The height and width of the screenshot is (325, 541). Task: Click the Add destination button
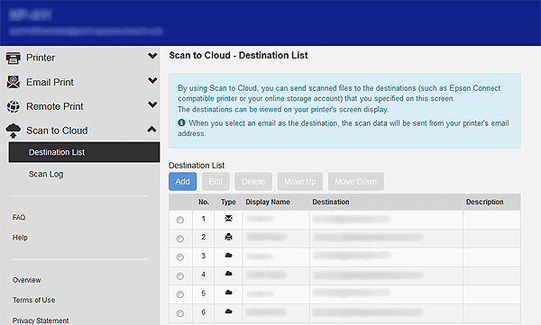[x=182, y=181]
